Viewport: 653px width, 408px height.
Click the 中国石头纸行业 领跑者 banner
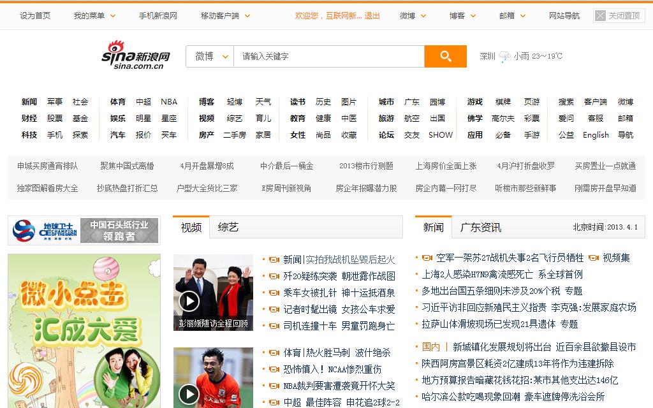[x=84, y=230]
